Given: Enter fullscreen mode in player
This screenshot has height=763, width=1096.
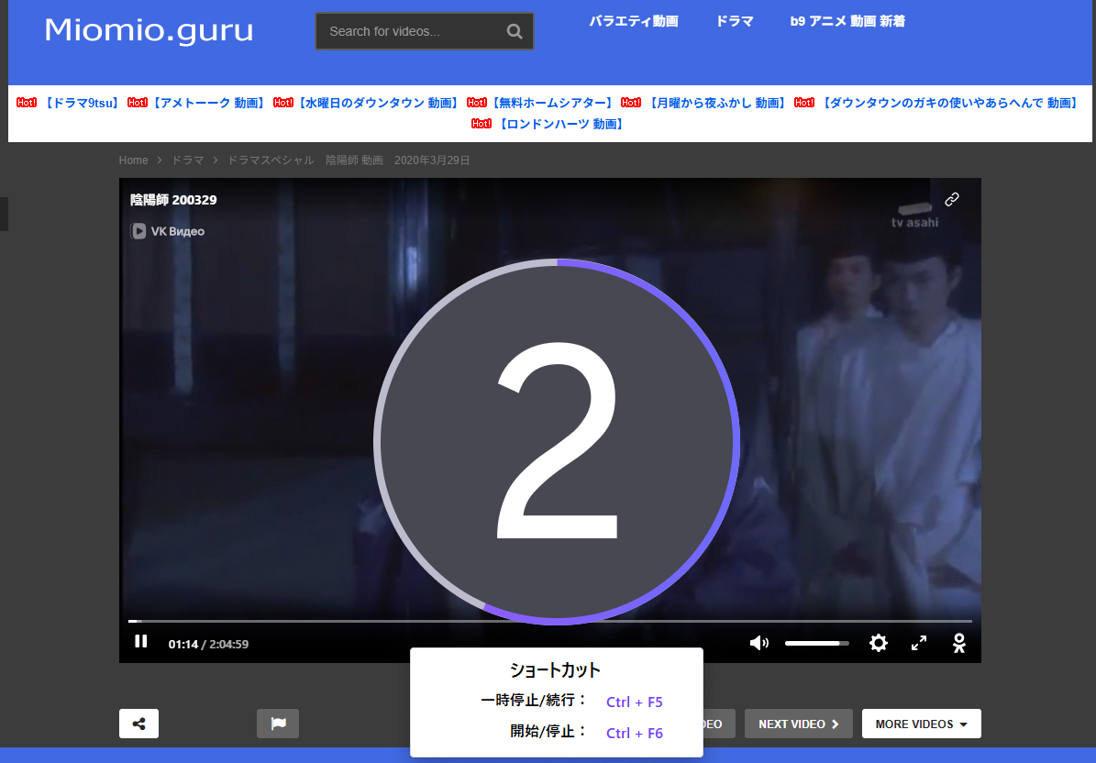Looking at the screenshot, I should pyautogui.click(x=918, y=643).
